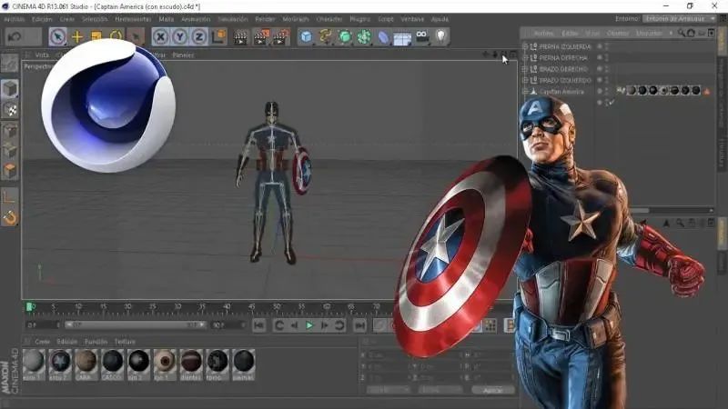Select the Polygons mode orange cube icon
This screenshot has height=409, width=728.
[10, 171]
